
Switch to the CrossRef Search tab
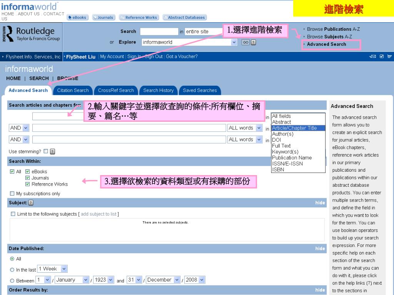(116, 90)
